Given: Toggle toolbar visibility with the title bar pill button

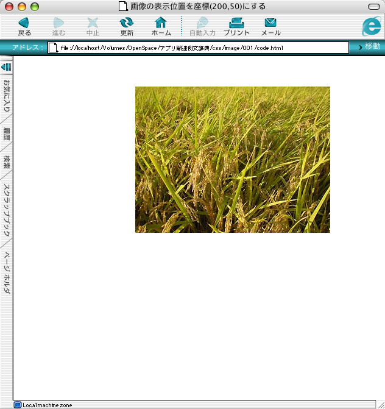Looking at the screenshot, I should click(373, 6).
